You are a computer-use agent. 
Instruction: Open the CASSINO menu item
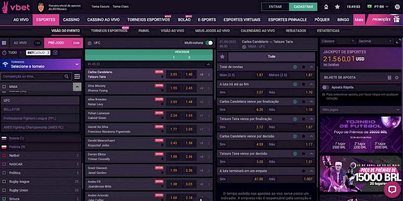point(71,20)
